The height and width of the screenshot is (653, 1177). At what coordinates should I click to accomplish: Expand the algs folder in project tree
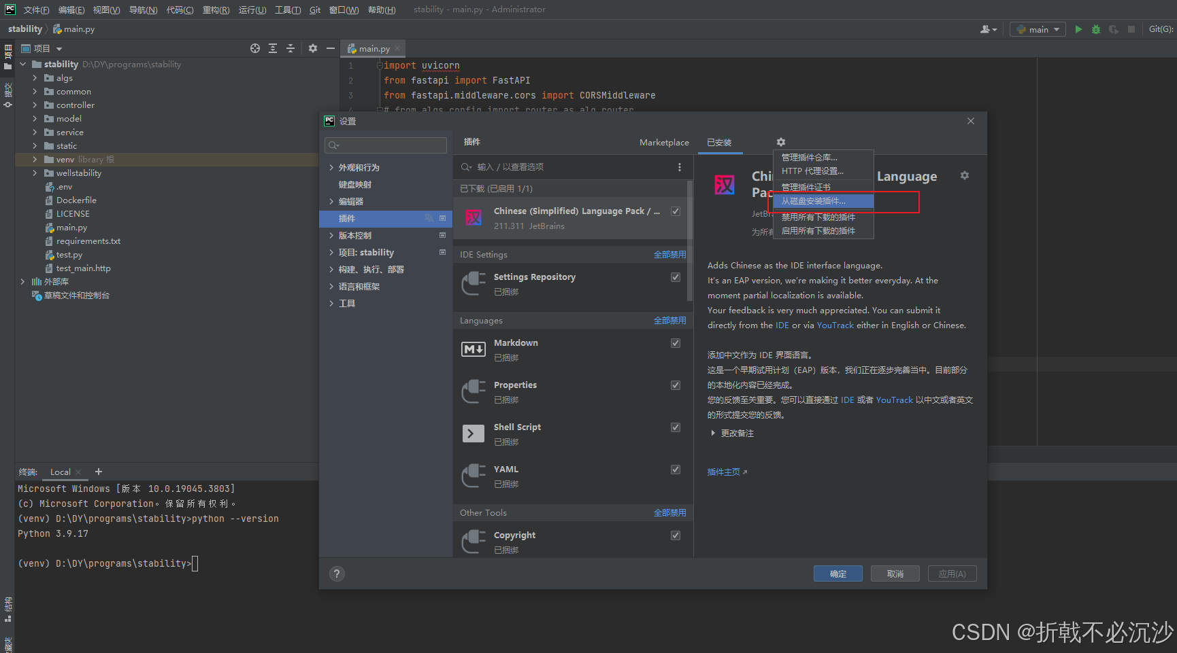tap(35, 78)
